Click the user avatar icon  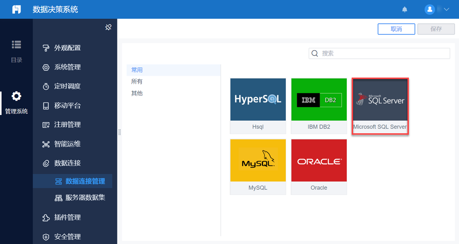coord(429,10)
